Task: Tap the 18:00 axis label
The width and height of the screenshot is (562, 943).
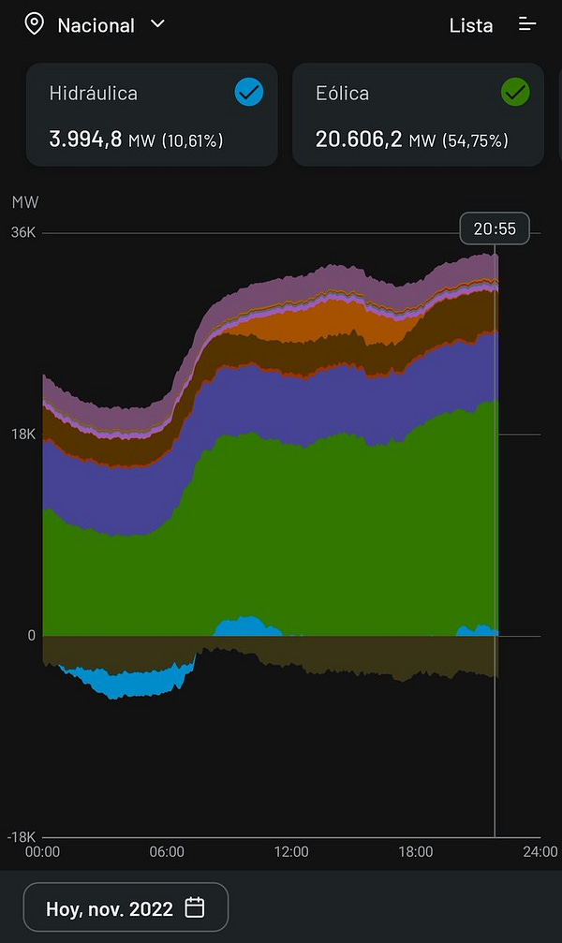Action: 416,851
